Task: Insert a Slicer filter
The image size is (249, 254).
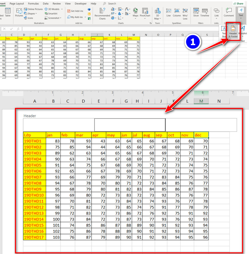Action: tap(196, 13)
